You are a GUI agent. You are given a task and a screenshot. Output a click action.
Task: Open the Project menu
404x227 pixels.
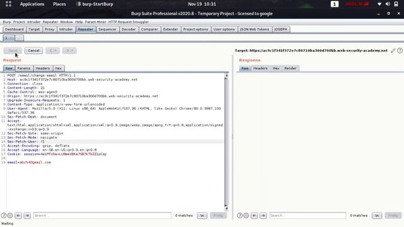19,22
